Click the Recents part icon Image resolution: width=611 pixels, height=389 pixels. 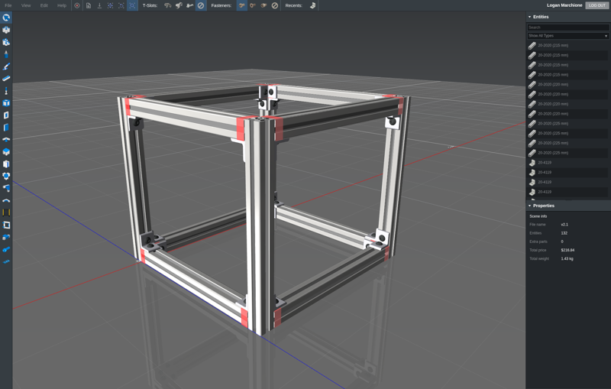coord(312,5)
